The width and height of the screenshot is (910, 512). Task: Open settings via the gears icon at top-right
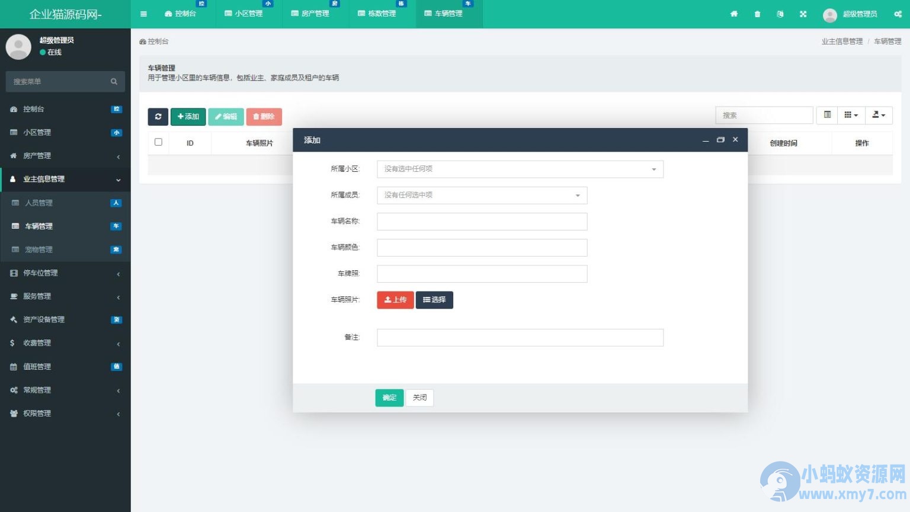click(898, 14)
